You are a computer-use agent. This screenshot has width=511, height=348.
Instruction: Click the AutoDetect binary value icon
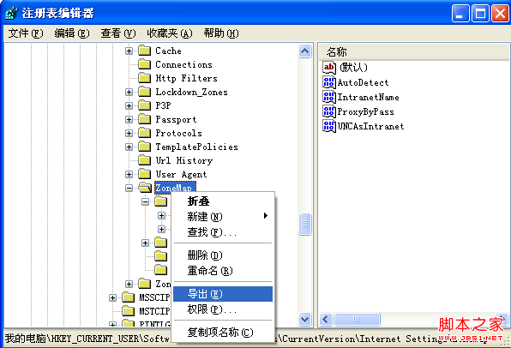329,82
